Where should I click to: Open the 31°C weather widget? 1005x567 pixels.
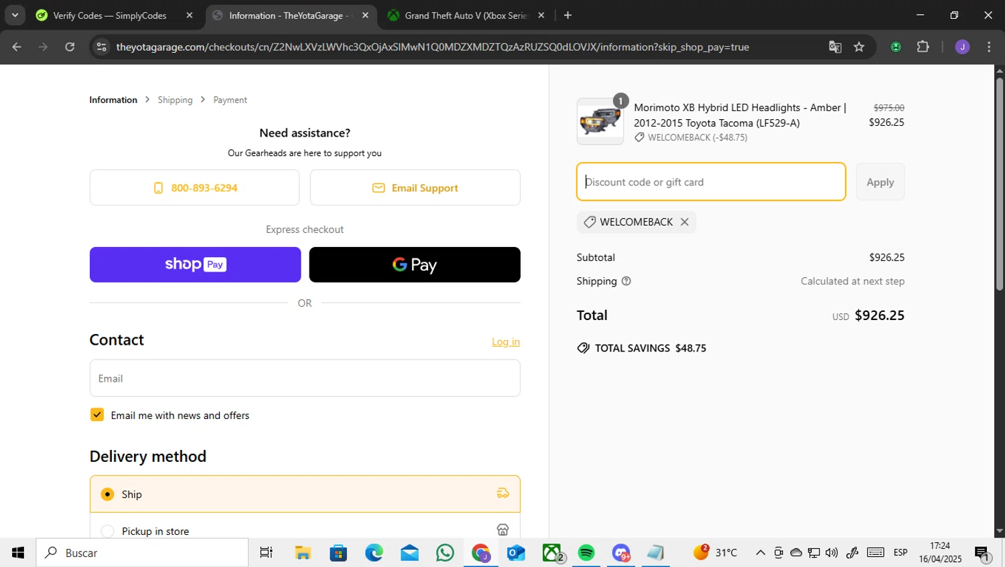pos(715,553)
